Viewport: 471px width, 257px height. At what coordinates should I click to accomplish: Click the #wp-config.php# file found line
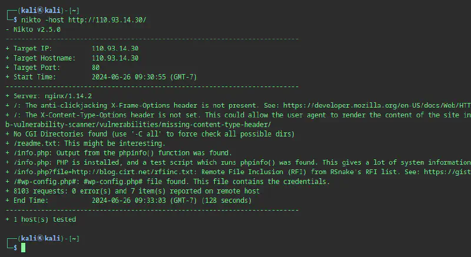[168, 182]
